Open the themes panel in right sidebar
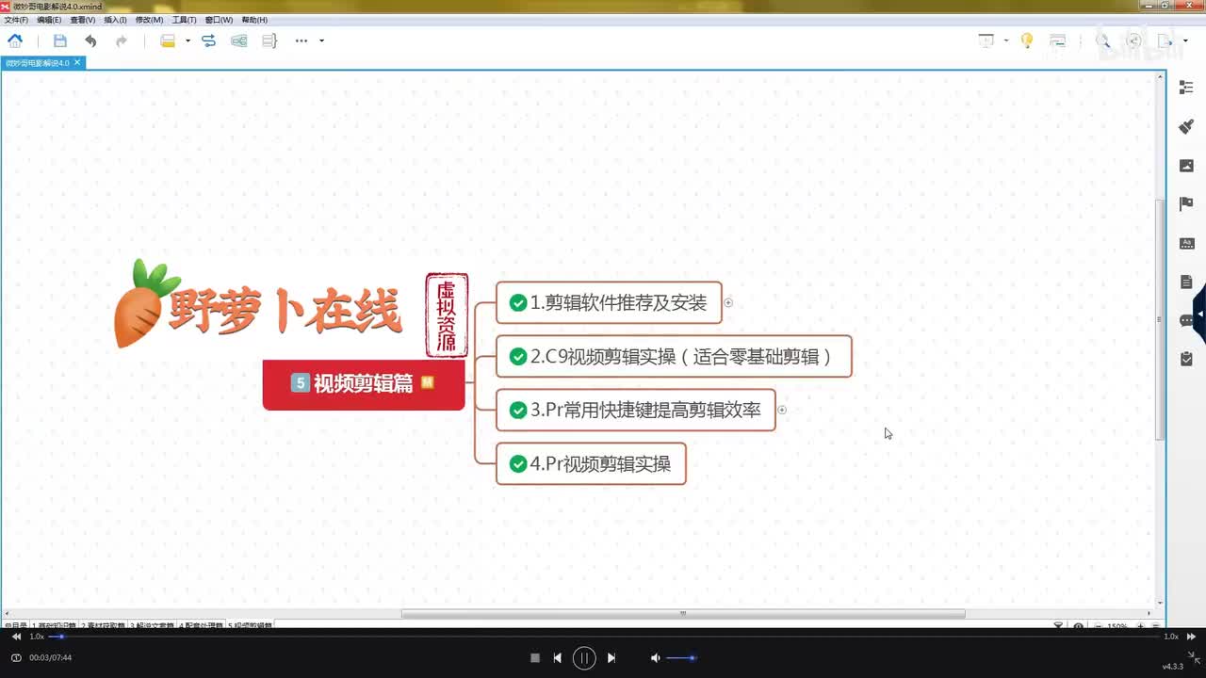Screen dimensions: 1206x678 pyautogui.click(x=1186, y=243)
